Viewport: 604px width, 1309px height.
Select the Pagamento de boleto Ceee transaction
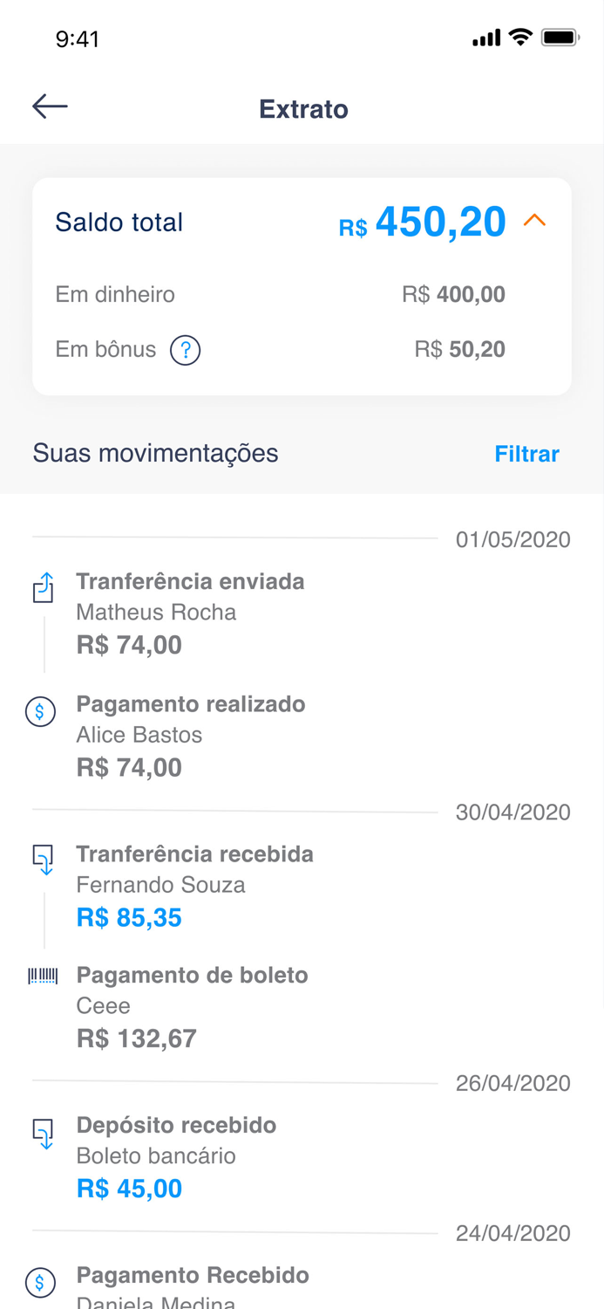192,1005
